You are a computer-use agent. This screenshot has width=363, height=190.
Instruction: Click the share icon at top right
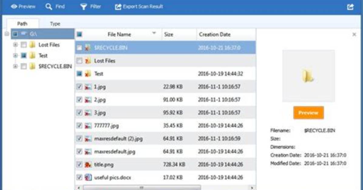point(351,7)
